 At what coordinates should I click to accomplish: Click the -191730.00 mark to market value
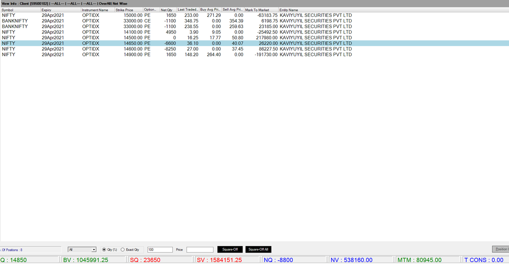click(266, 54)
